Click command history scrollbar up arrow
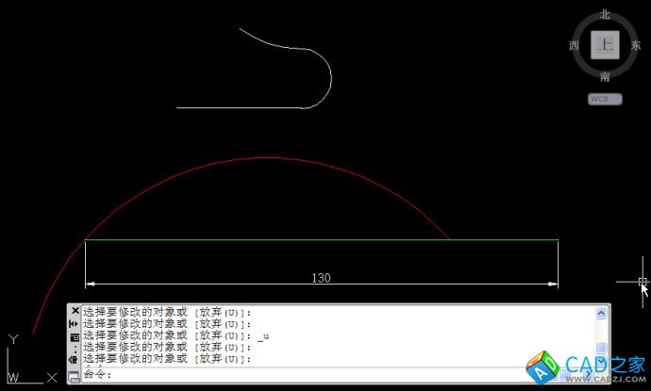 click(600, 312)
